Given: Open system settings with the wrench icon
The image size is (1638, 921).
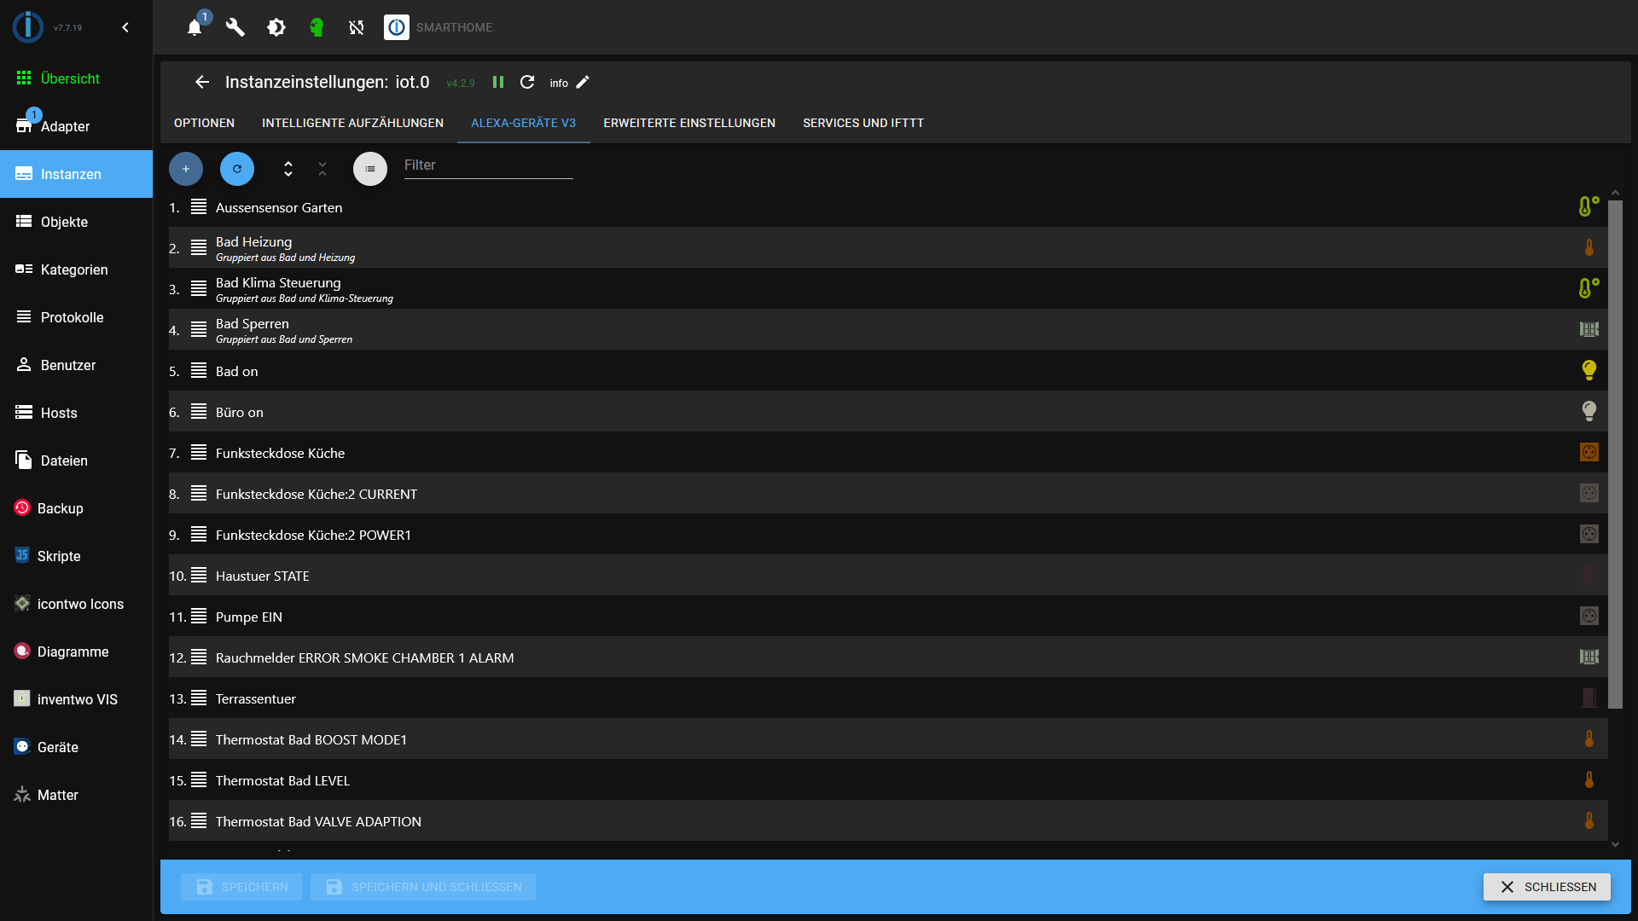Looking at the screenshot, I should (235, 27).
